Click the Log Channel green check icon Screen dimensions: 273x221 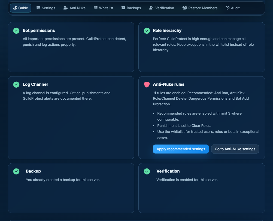coord(16,84)
